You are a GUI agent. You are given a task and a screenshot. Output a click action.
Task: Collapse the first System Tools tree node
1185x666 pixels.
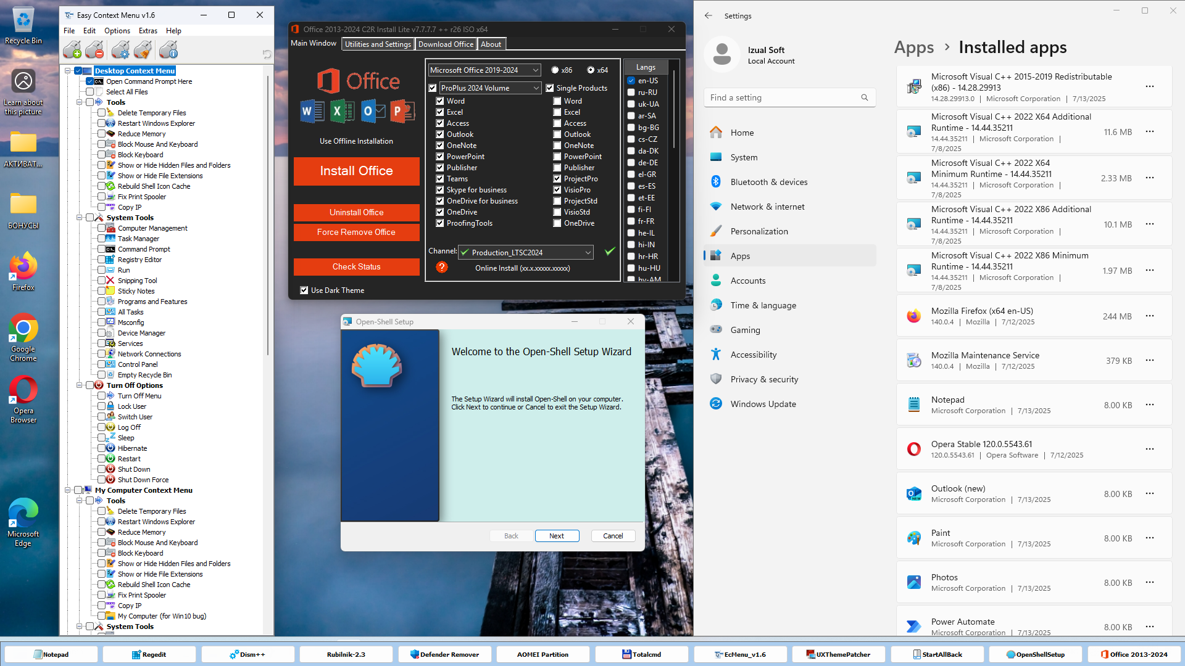coord(80,218)
